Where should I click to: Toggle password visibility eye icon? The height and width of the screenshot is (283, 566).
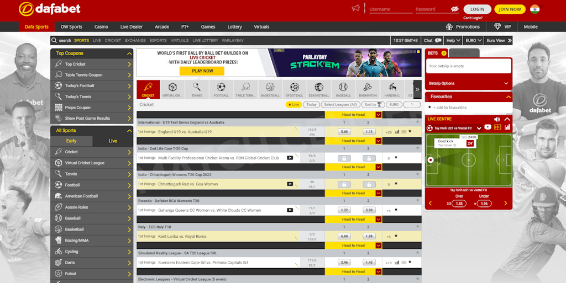click(454, 9)
